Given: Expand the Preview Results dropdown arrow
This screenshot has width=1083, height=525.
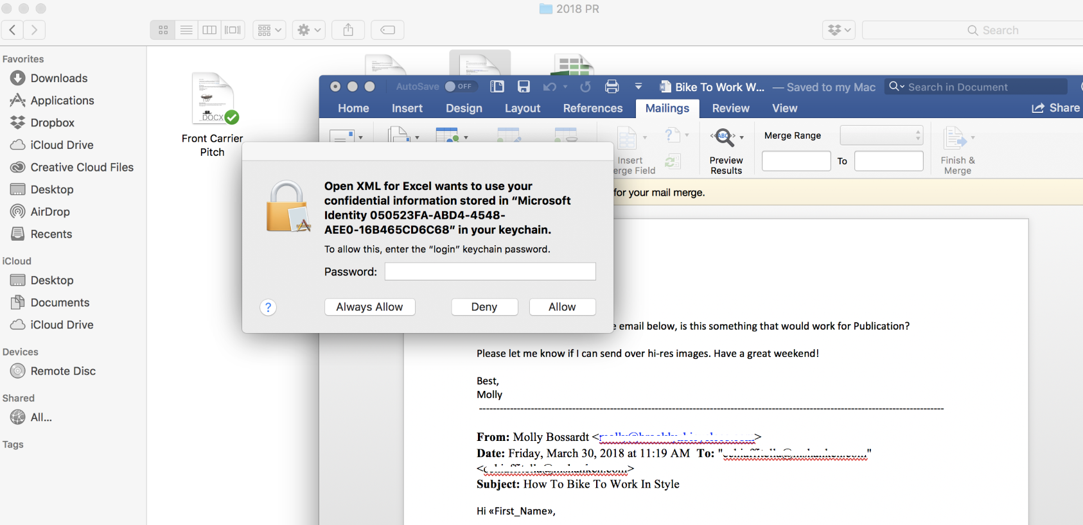Looking at the screenshot, I should (741, 137).
